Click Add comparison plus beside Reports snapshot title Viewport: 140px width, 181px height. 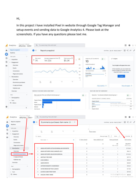pyautogui.click(x=36, y=50)
